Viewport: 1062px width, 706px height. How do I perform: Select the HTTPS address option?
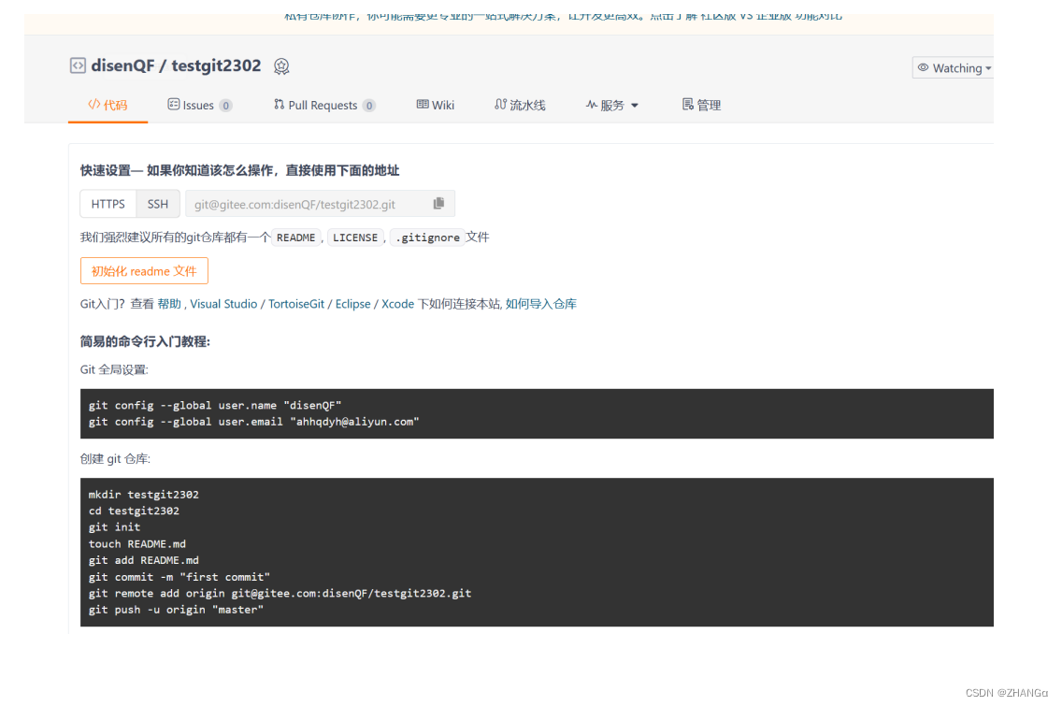108,204
